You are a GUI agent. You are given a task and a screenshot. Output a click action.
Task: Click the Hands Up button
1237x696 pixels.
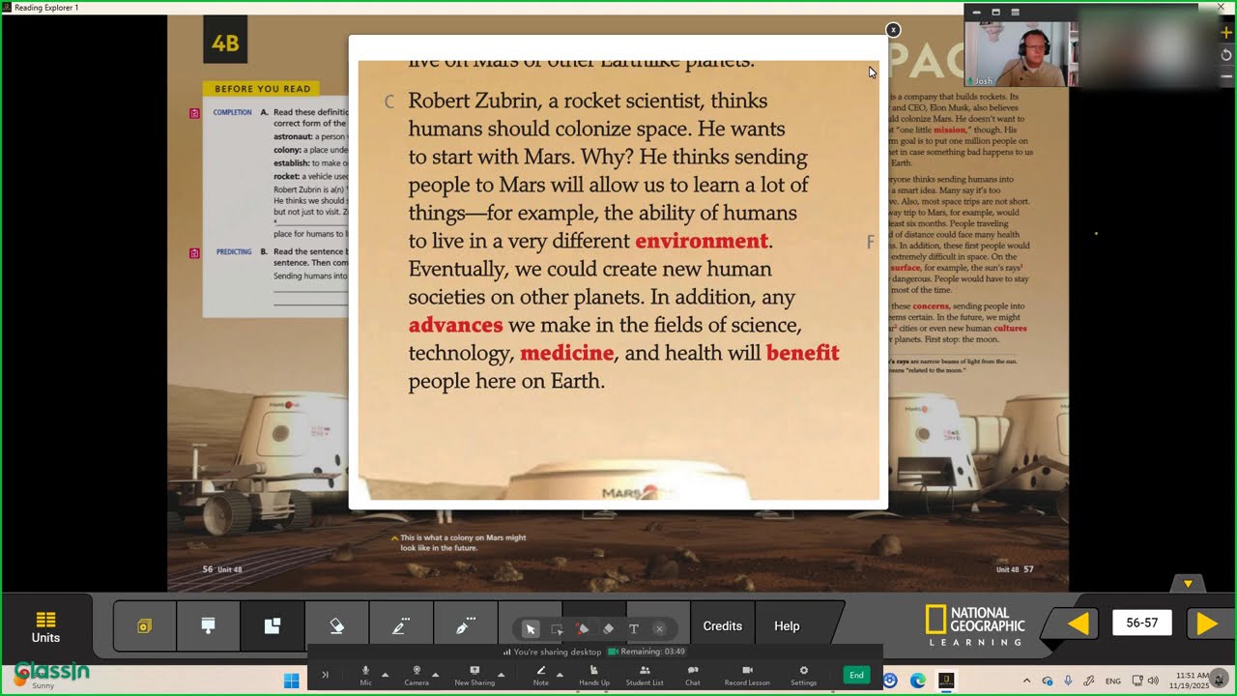click(x=593, y=675)
